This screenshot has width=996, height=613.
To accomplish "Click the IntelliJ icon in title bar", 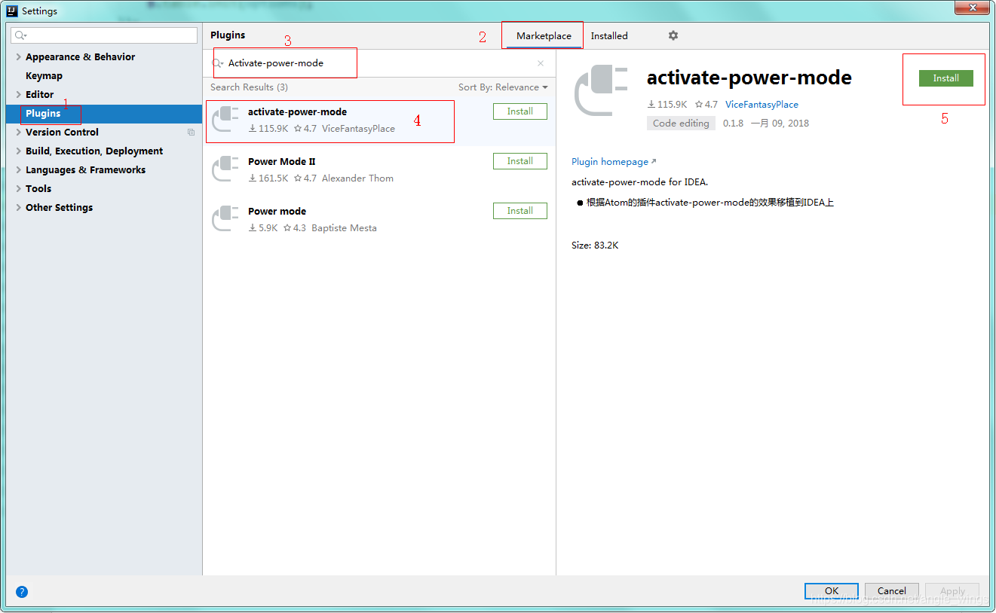I will pos(12,11).
